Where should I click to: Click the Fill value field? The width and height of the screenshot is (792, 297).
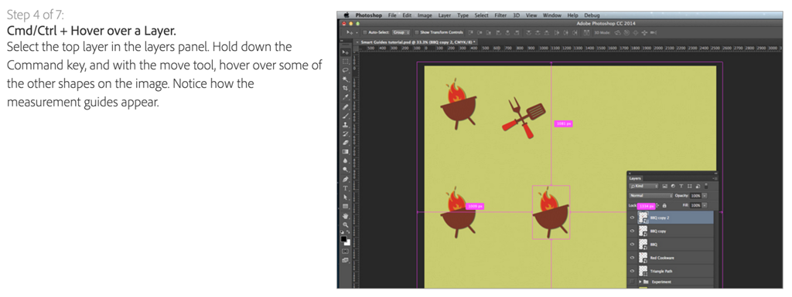pos(695,205)
